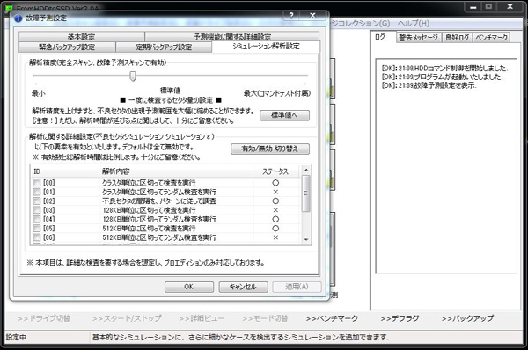
Task: Minimize the FromHDDtoSSD main window
Action: click(x=473, y=7)
